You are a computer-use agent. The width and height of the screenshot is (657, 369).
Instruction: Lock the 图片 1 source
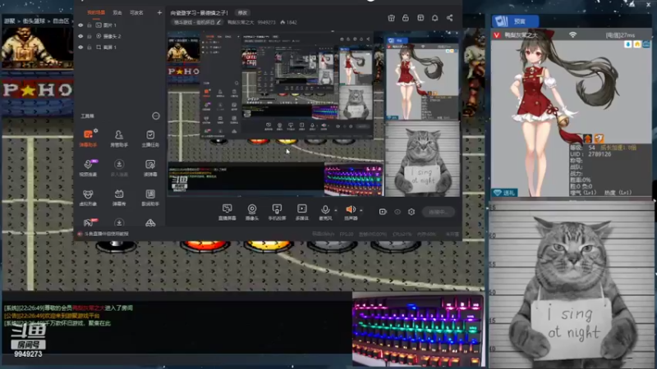90,25
